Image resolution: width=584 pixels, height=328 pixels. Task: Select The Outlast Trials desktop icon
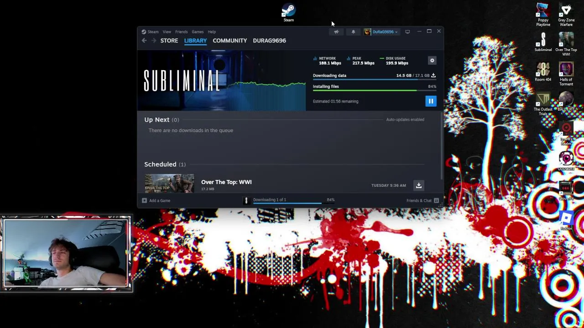click(x=543, y=104)
